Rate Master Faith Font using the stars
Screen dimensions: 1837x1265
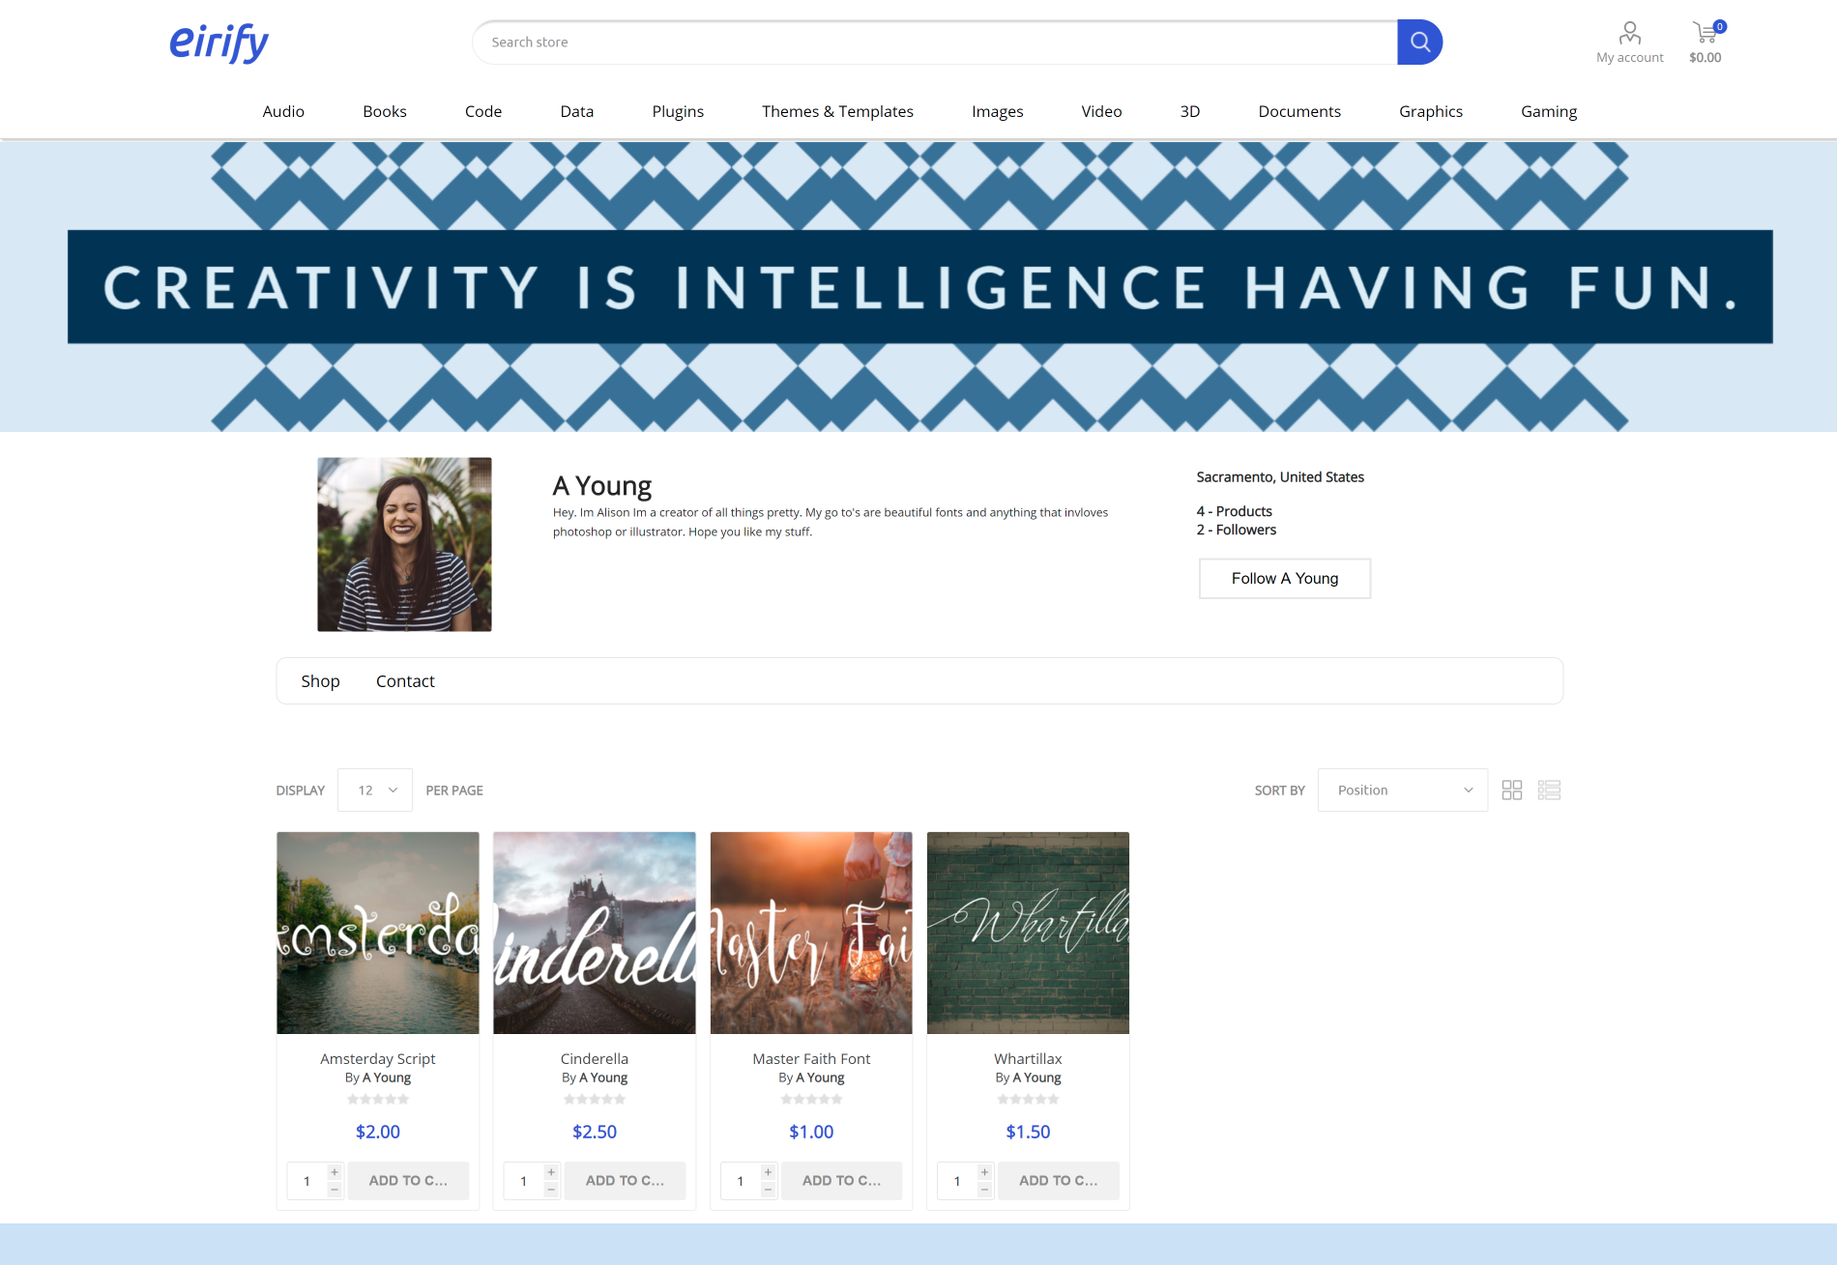coord(811,1099)
